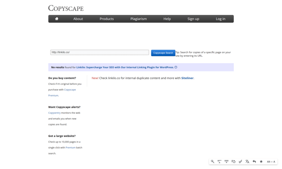This screenshot has height=169, width=282.
Task: Click the home icon in navigation bar
Action: pyautogui.click(x=57, y=19)
